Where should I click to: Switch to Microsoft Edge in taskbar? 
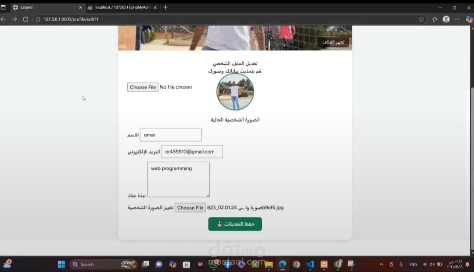283,265
